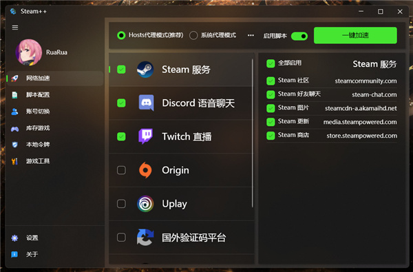Enable the Origin service checkbox
The height and width of the screenshot is (272, 413).
pyautogui.click(x=121, y=170)
